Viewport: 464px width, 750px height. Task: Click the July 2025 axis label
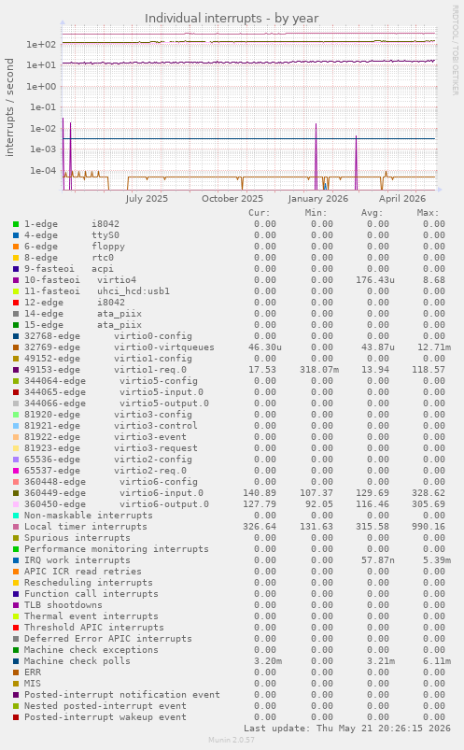coord(147,199)
